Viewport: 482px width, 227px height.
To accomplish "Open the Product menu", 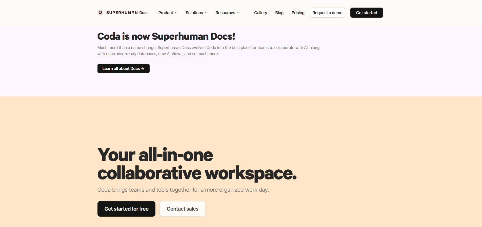I will click(x=168, y=13).
